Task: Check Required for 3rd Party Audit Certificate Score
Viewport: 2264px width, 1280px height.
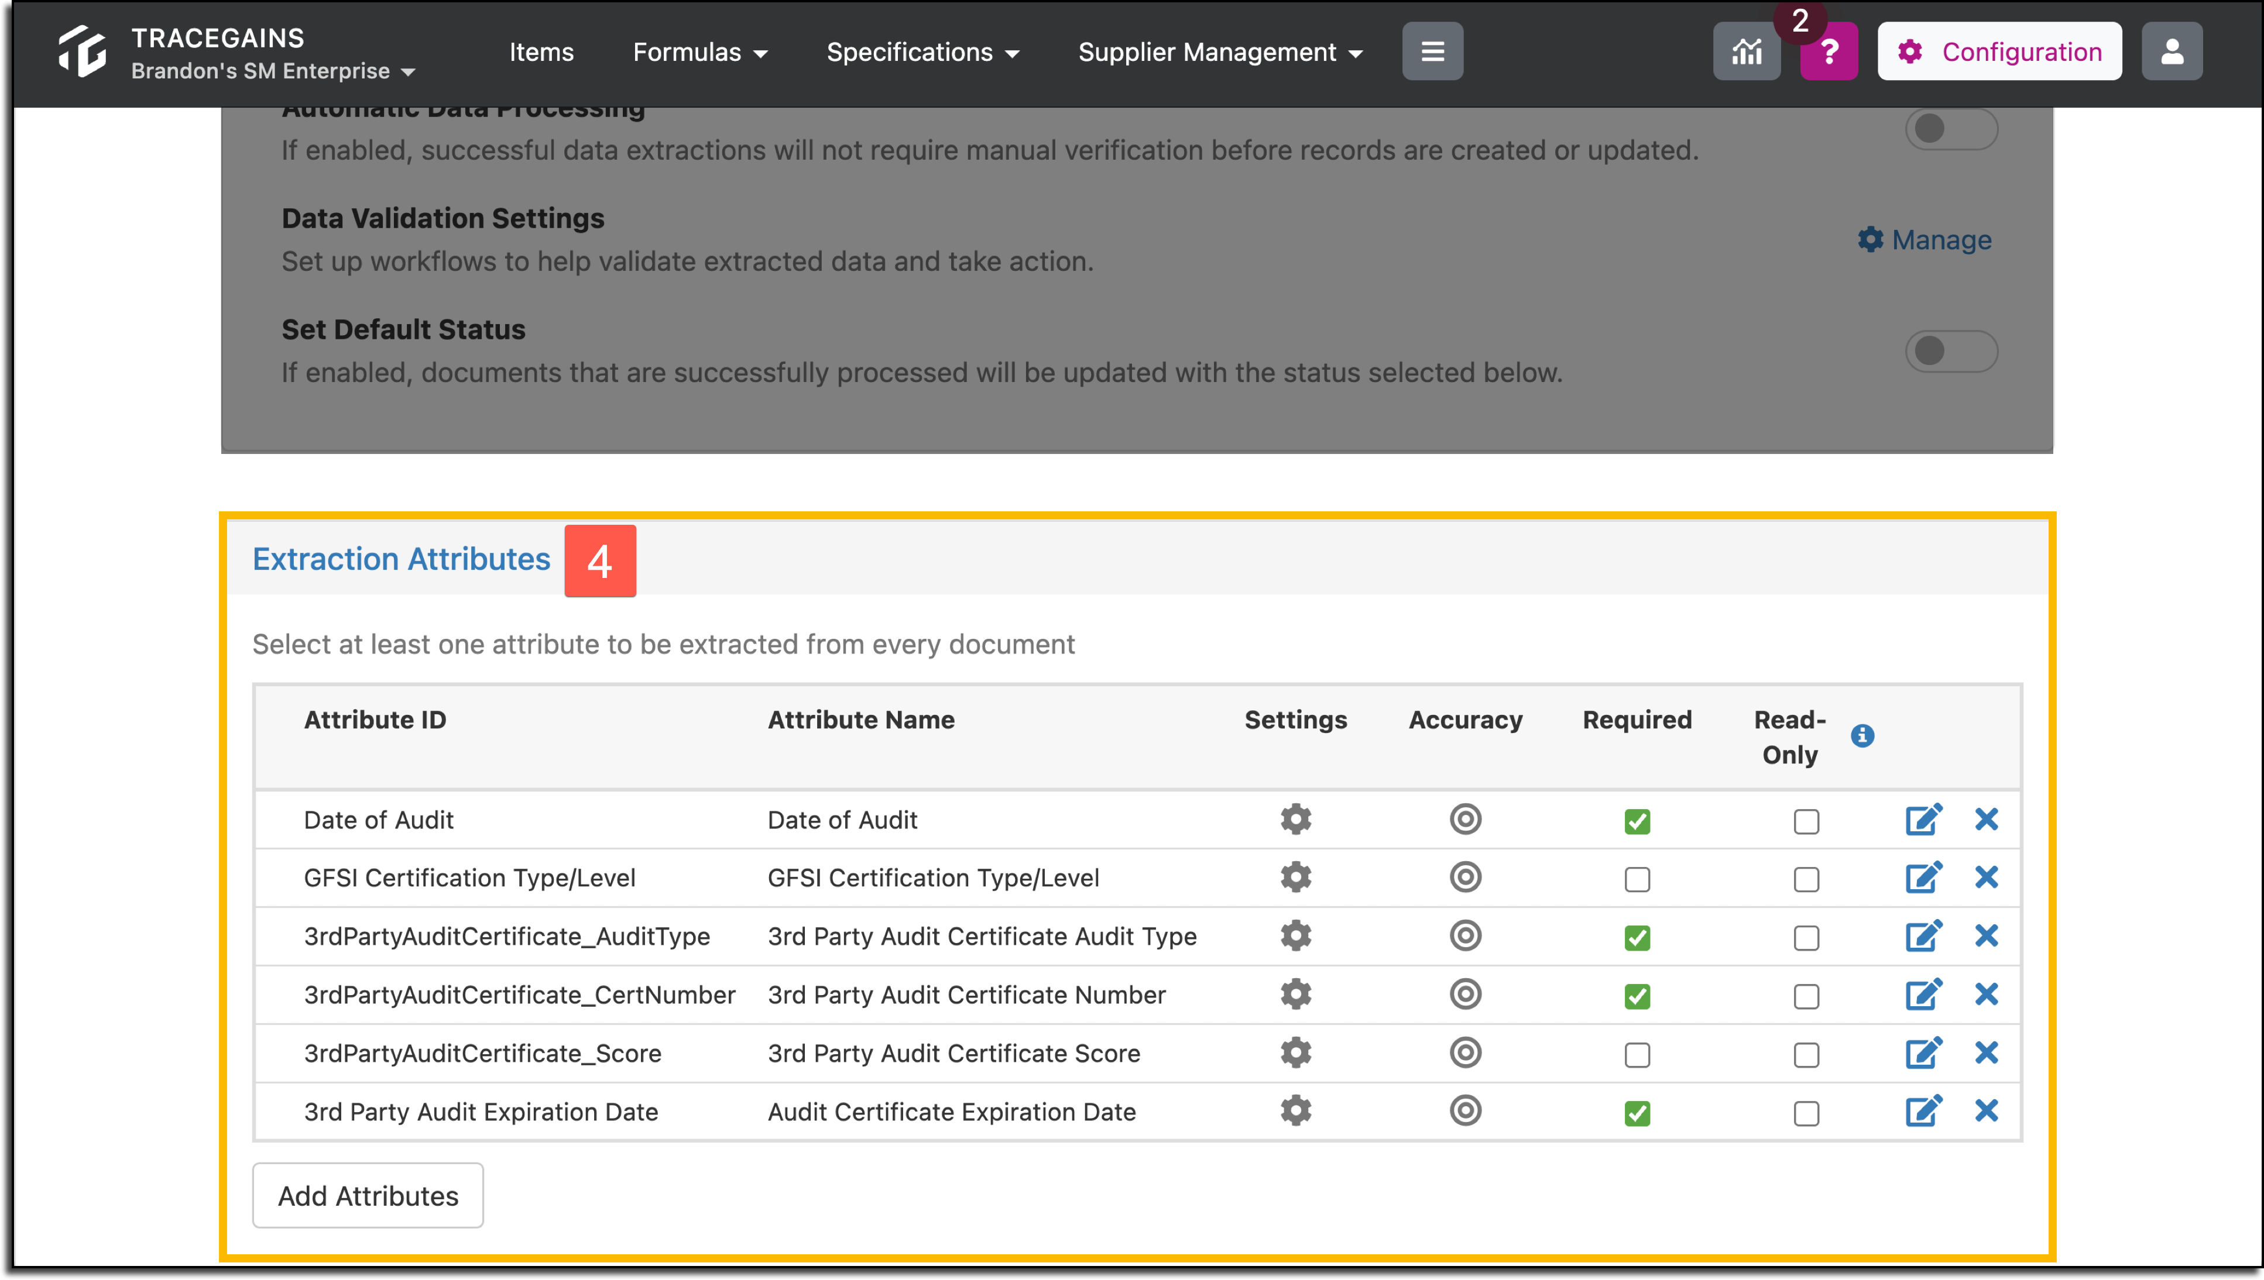Action: 1637,1055
